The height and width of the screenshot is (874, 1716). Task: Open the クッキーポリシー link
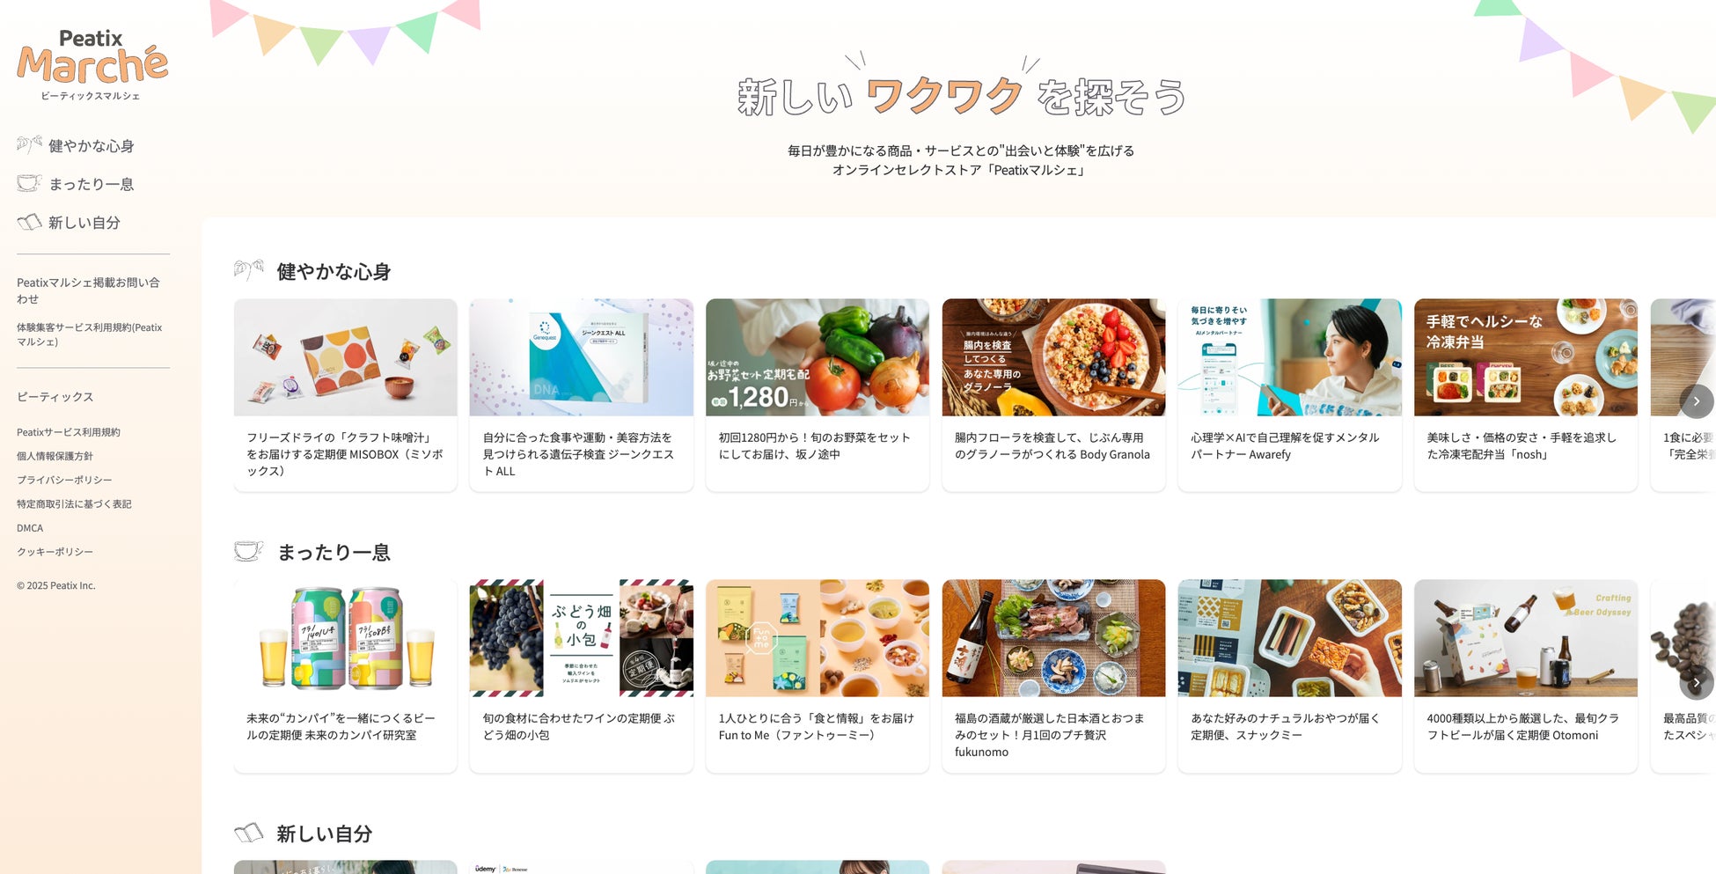coord(55,552)
